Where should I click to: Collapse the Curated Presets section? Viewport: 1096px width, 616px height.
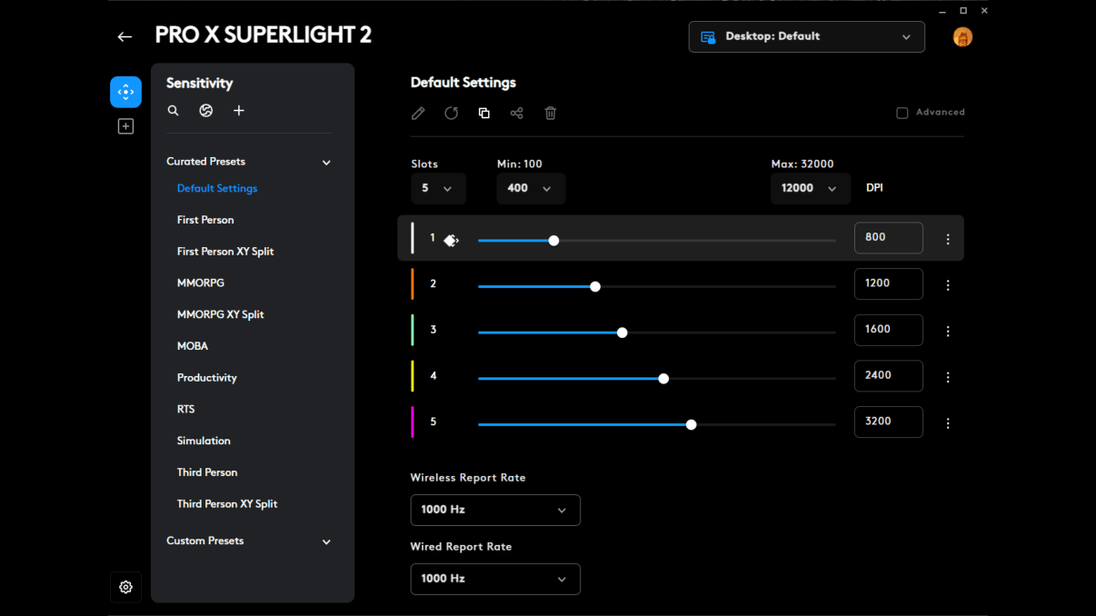point(326,163)
